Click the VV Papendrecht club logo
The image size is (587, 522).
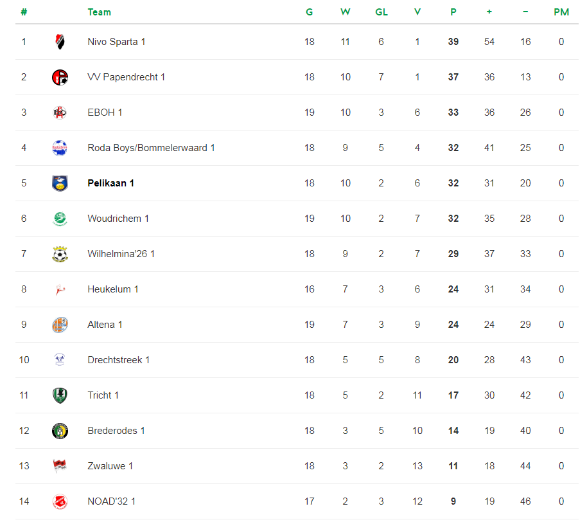click(x=60, y=77)
